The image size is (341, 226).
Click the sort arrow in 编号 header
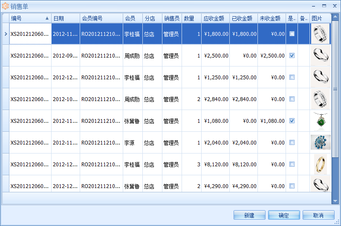47,18
